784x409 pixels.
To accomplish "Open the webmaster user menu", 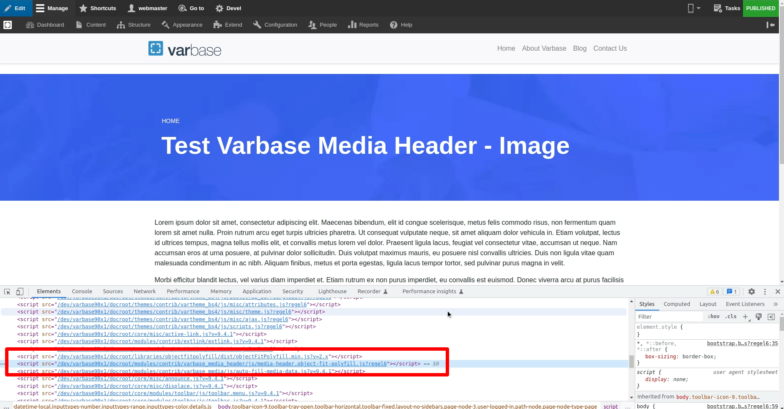I will (x=148, y=8).
